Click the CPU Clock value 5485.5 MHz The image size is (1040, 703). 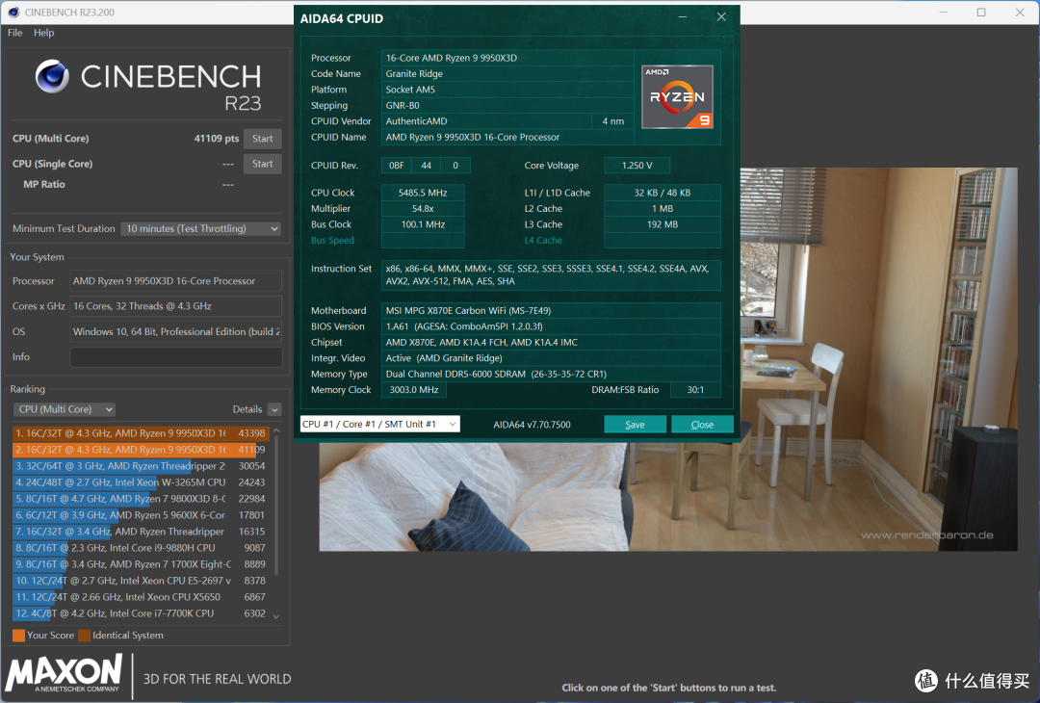point(423,193)
